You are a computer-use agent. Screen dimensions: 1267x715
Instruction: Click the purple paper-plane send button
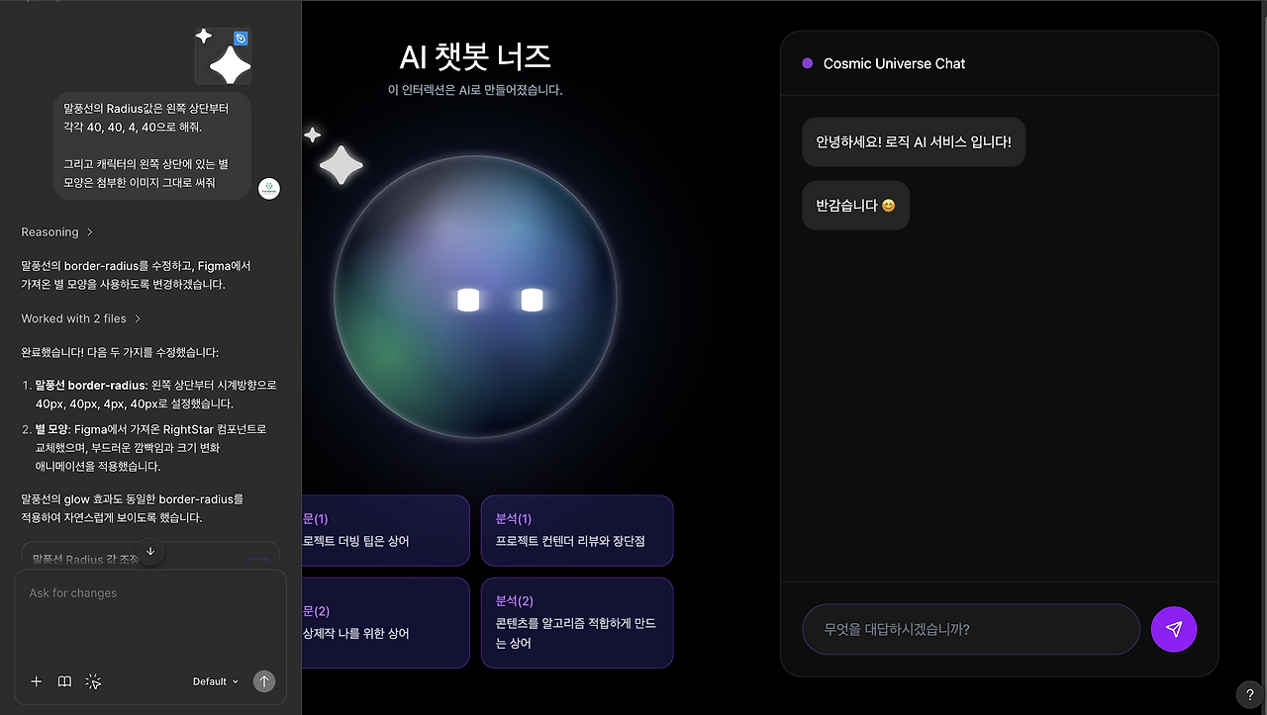point(1174,629)
